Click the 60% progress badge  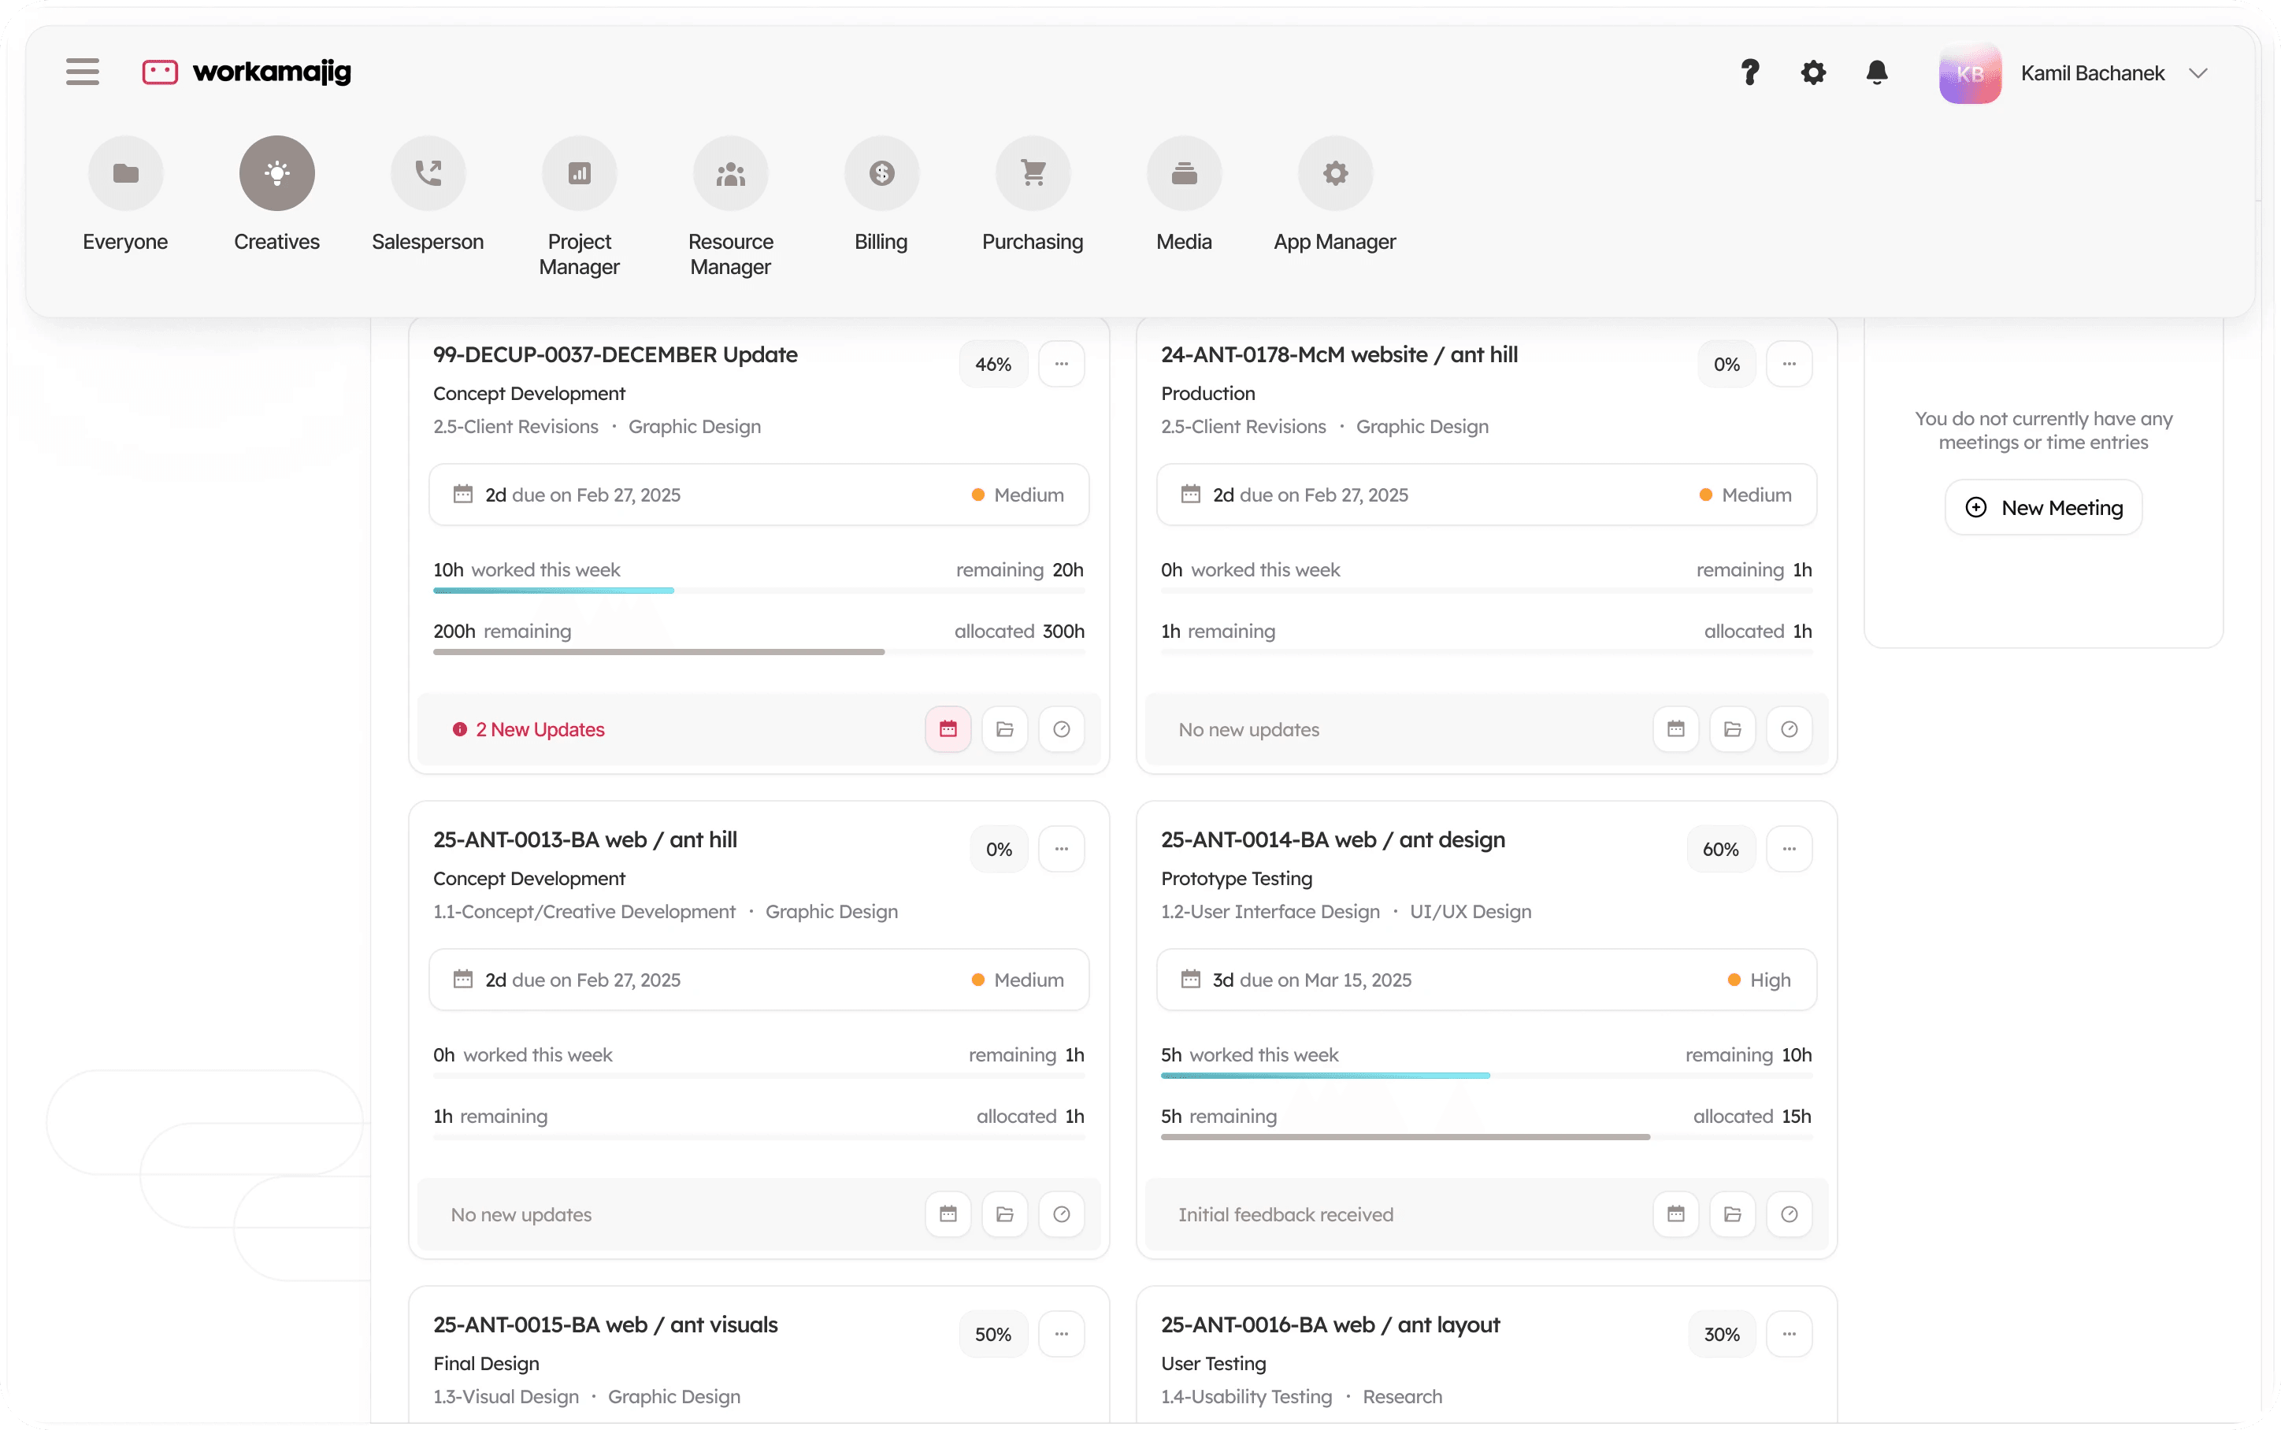(x=1721, y=850)
